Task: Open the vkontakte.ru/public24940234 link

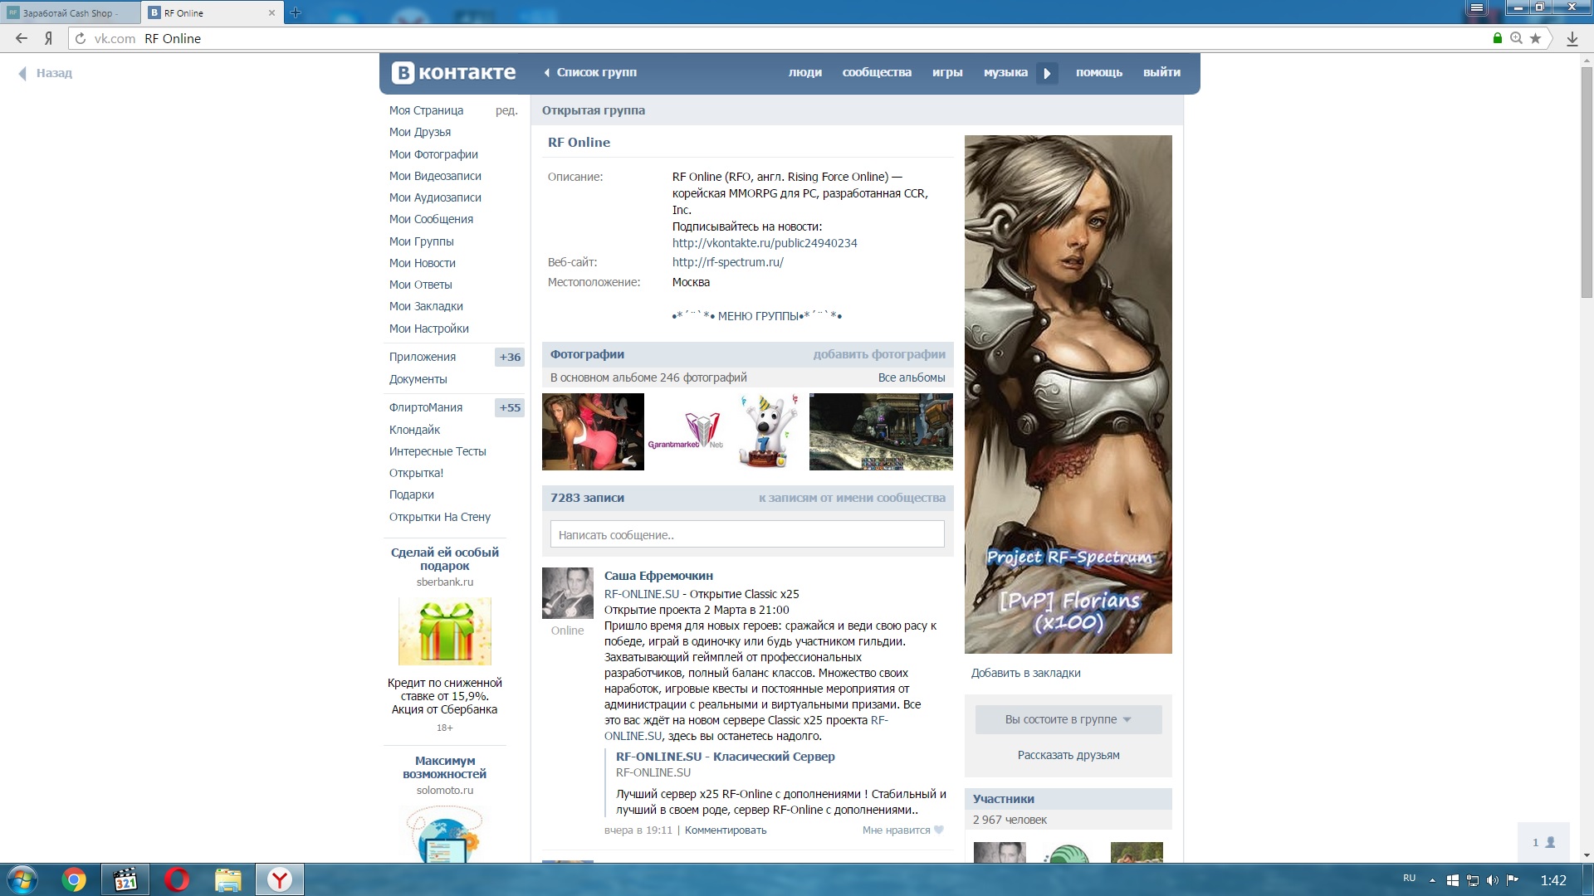Action: [x=765, y=243]
